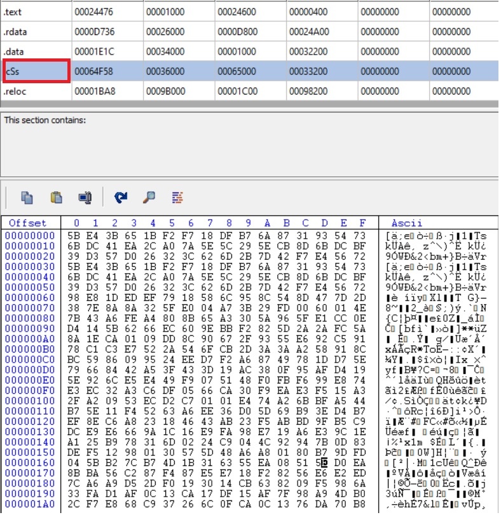Select the .text section row
This screenshot has height=515, width=501.
(35, 11)
